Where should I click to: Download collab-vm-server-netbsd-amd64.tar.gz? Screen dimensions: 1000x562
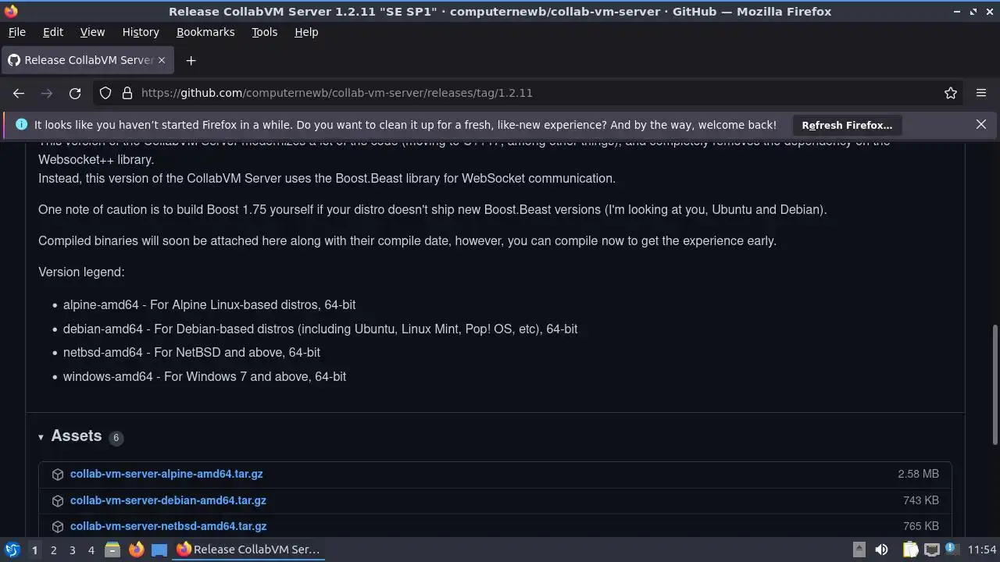(x=168, y=526)
